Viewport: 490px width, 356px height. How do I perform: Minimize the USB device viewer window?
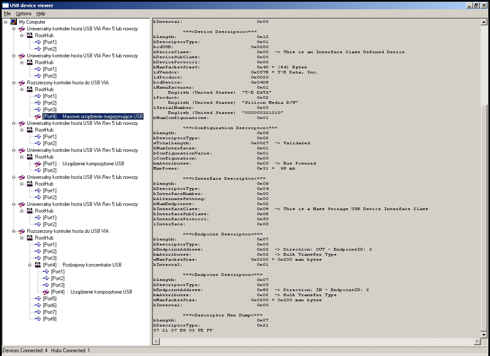click(x=469, y=5)
